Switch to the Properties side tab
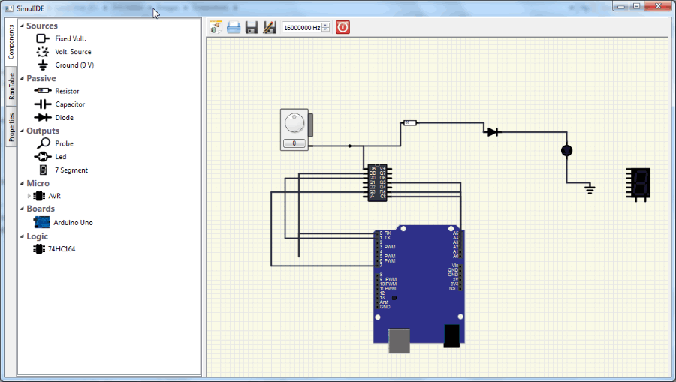The image size is (676, 382). 11,127
